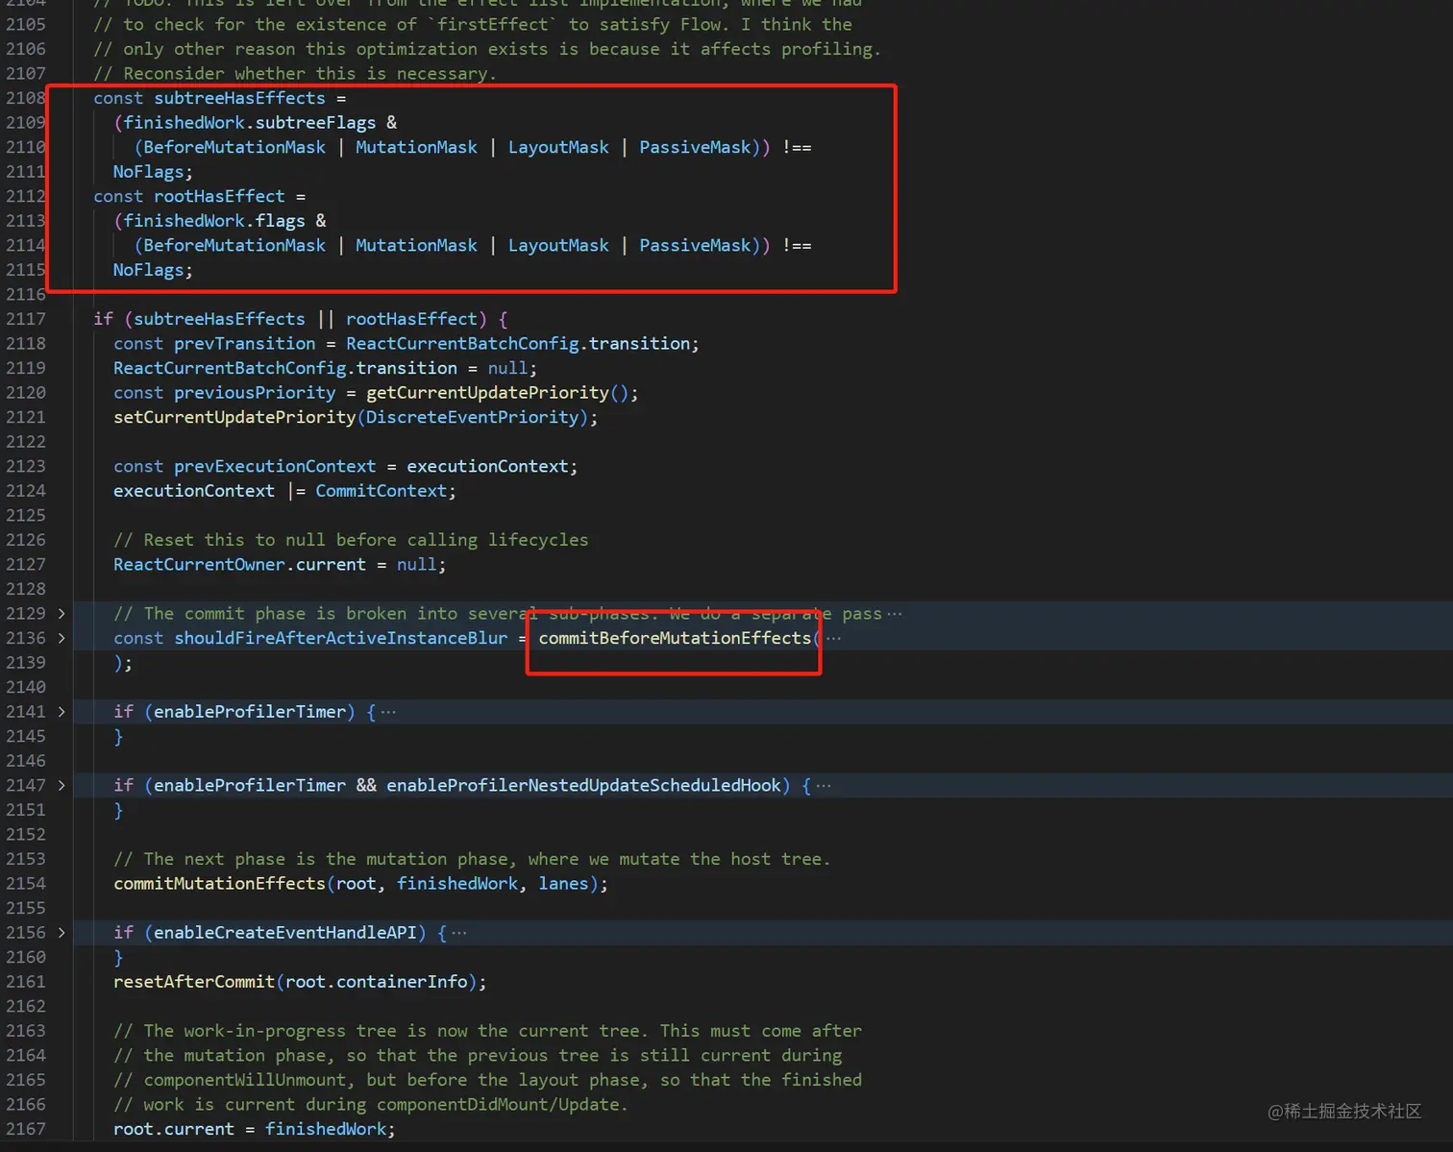Click the lanes argument on line 2154

pyautogui.click(x=563, y=884)
